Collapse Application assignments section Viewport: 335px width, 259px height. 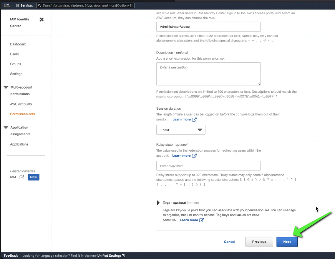tap(6, 127)
